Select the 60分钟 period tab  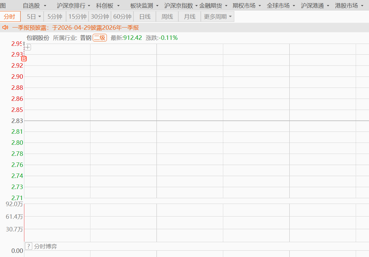[122, 16]
